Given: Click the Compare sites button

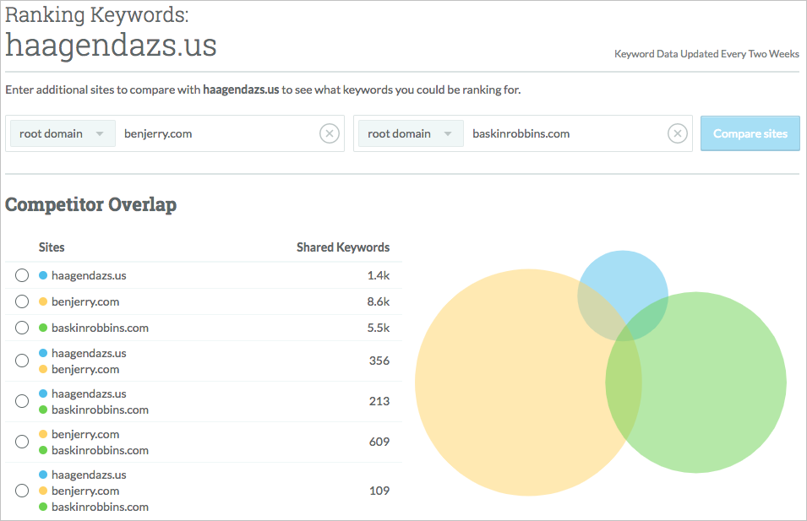Looking at the screenshot, I should (x=750, y=133).
